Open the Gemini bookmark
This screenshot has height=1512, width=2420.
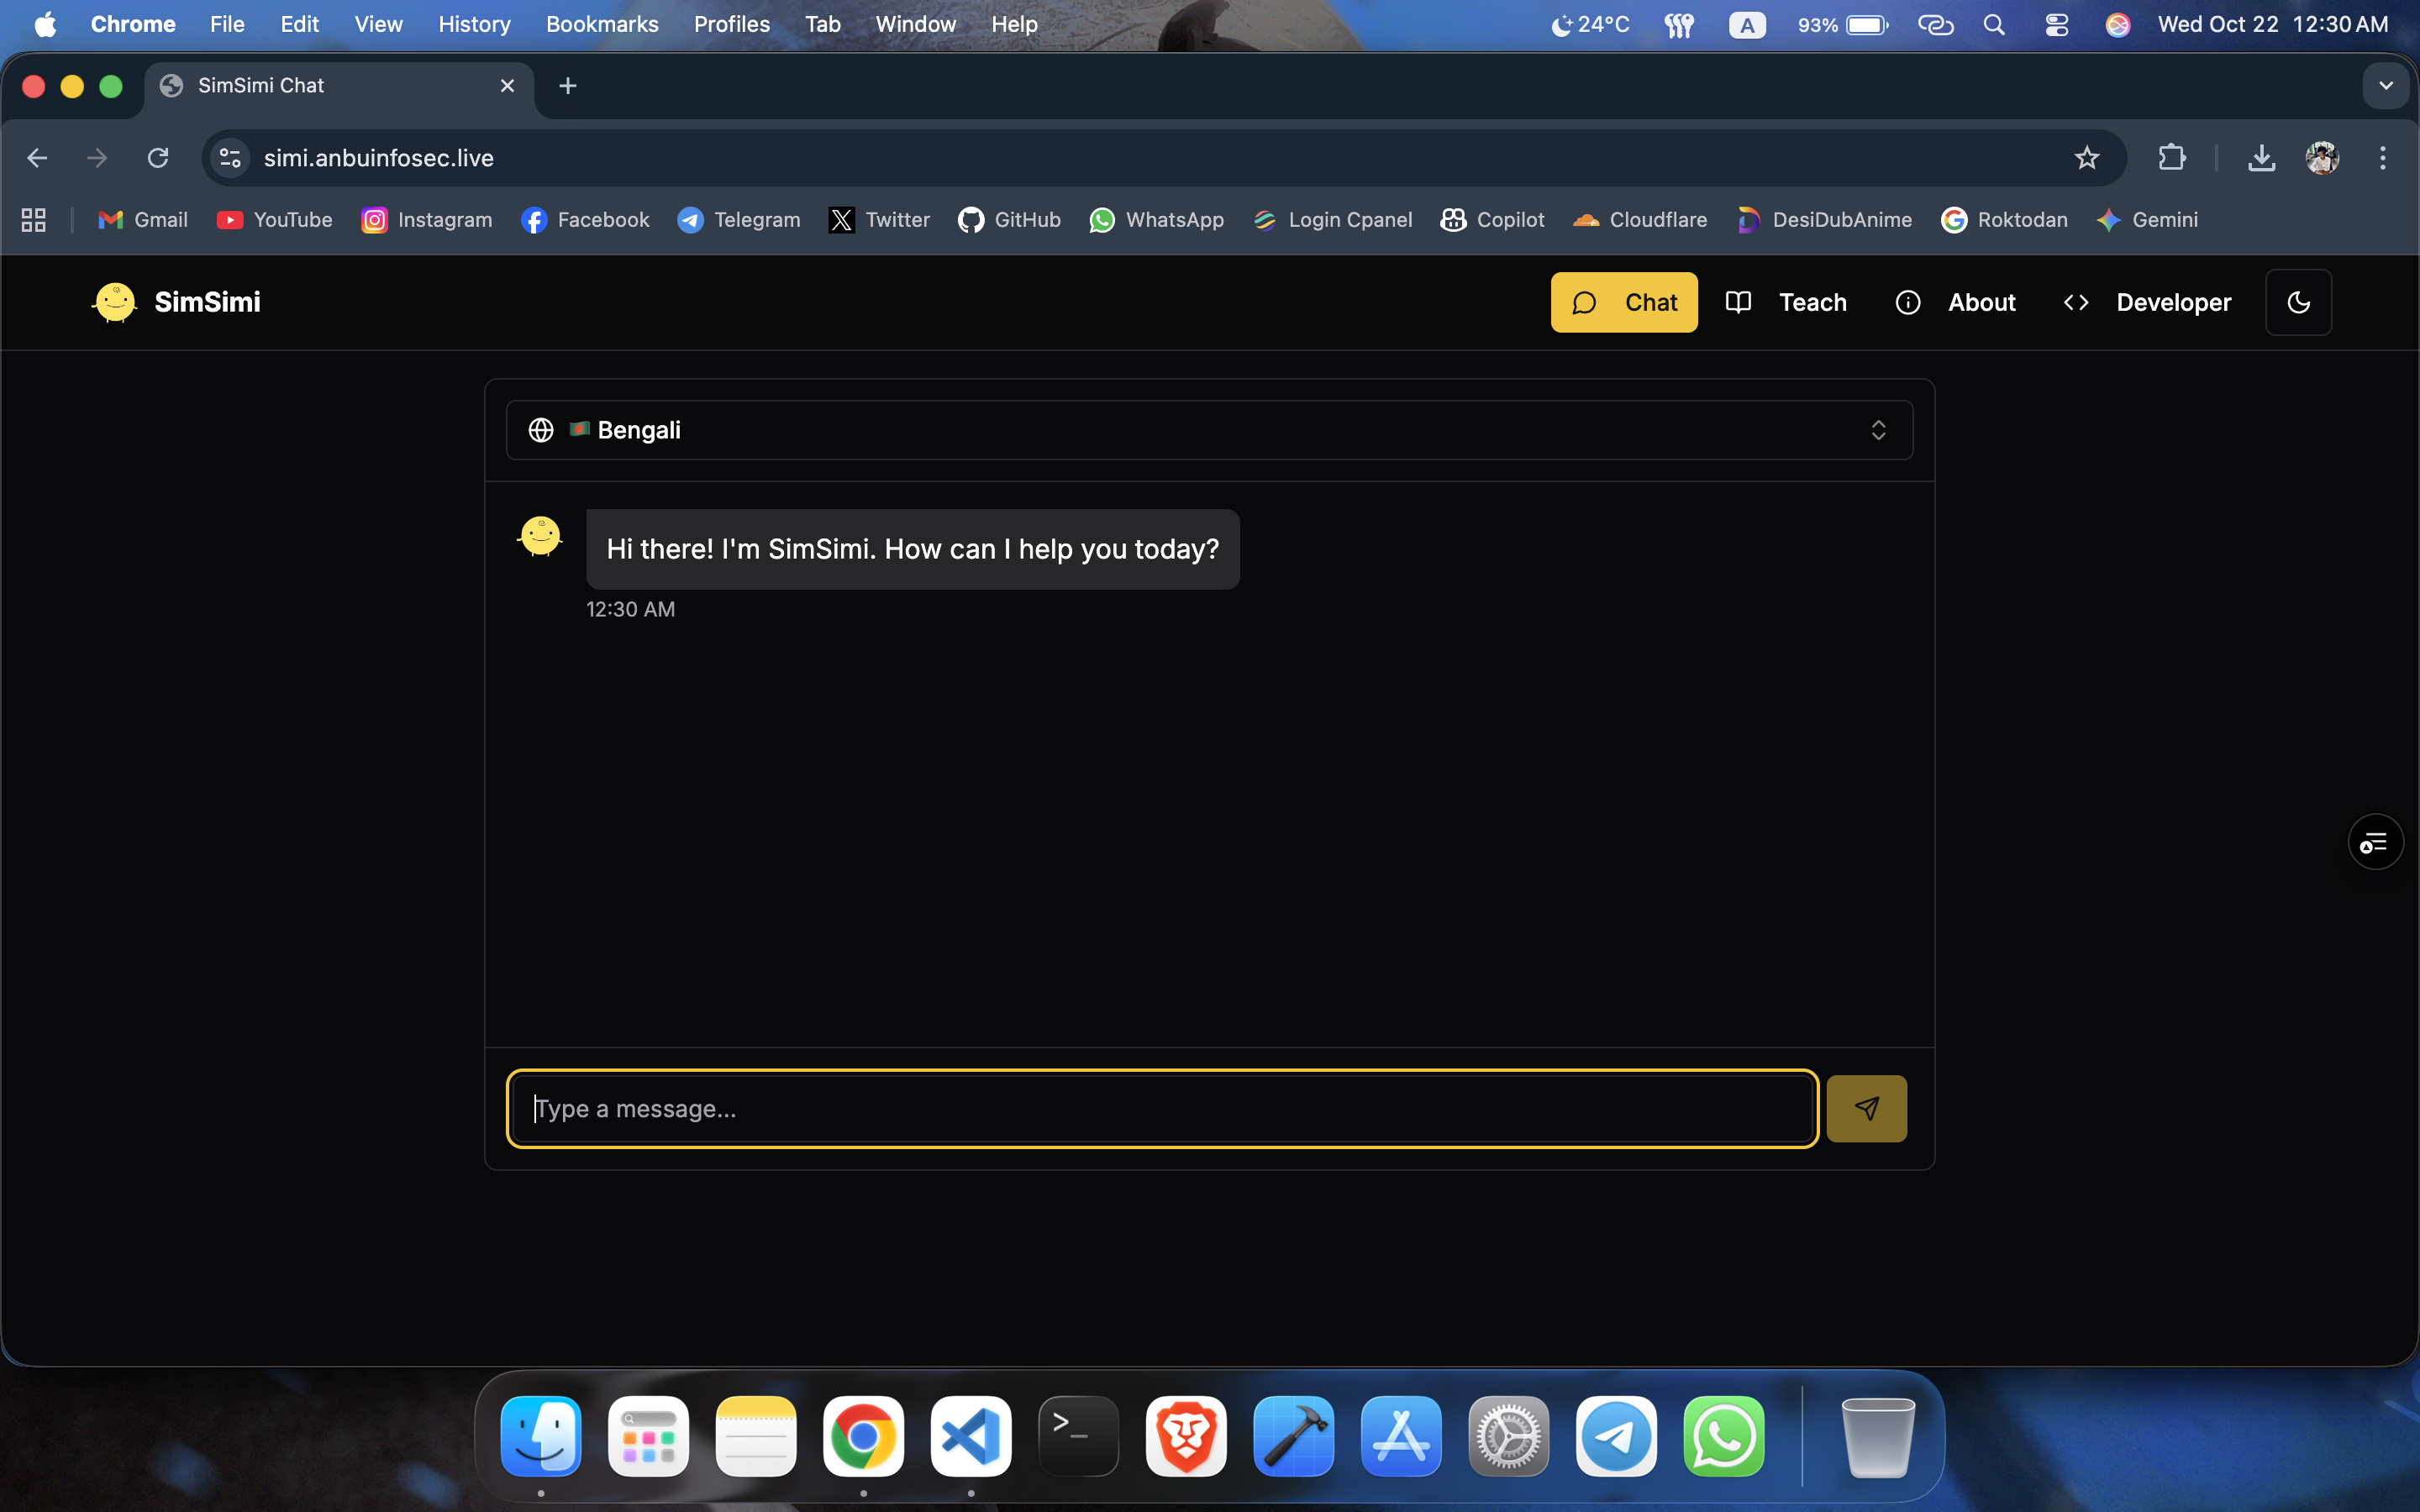(x=2148, y=220)
